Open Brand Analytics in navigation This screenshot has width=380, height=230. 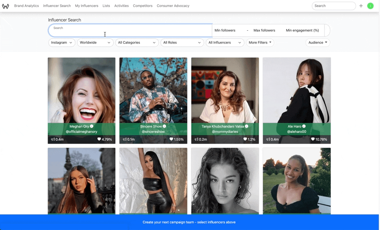click(x=27, y=6)
